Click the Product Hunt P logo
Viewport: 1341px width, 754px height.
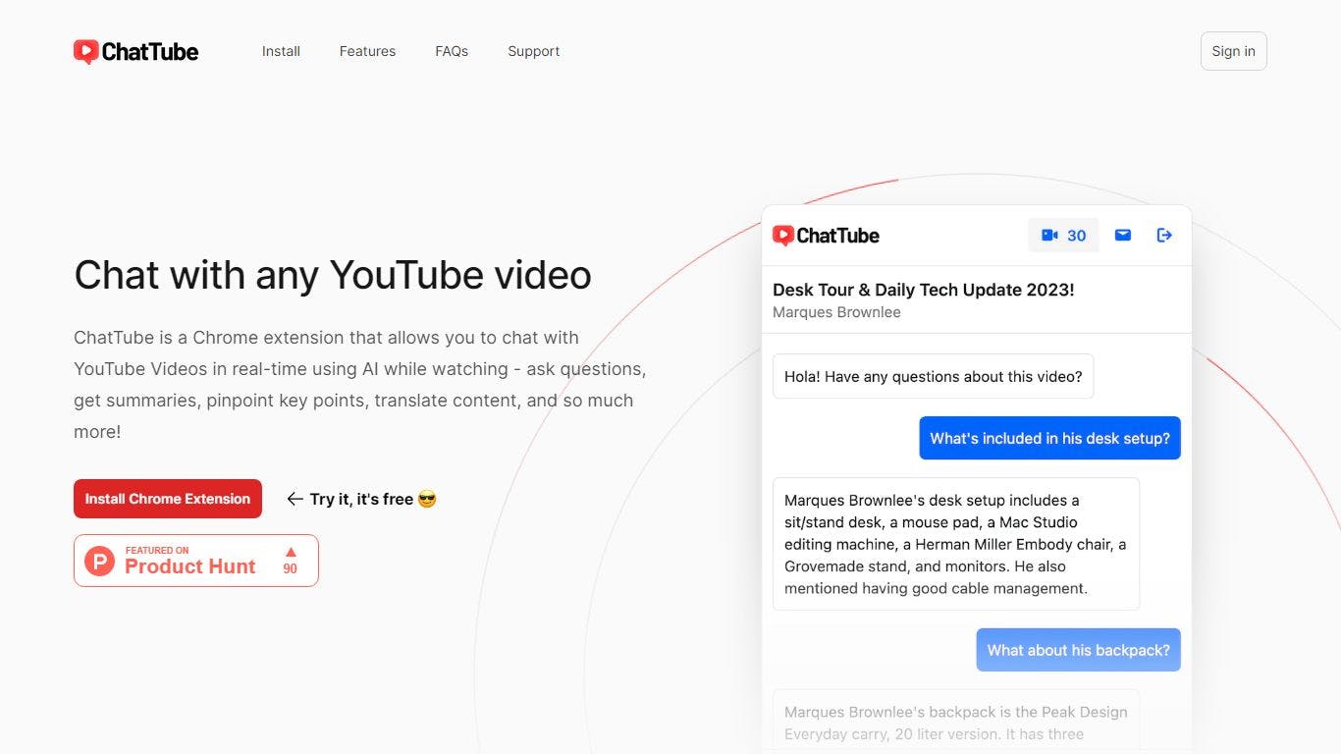tap(99, 561)
